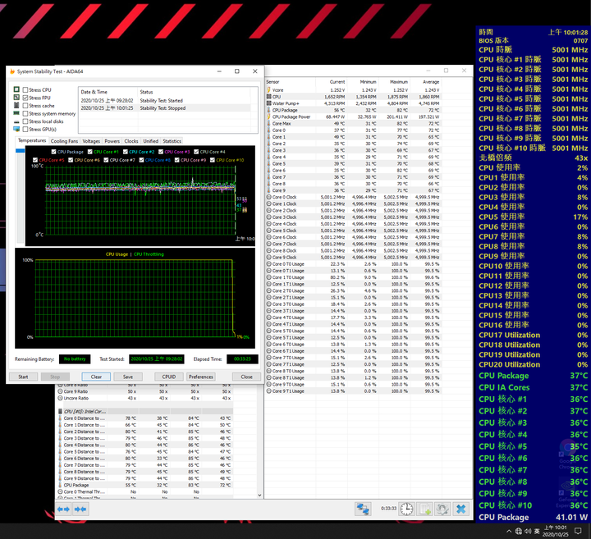The image size is (591, 539).
Task: Open the network monitors icon in HWiNFO toolbar
Action: click(x=363, y=509)
